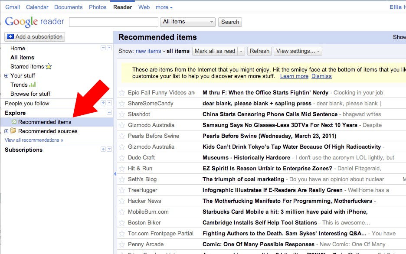Click the Recommended sources folder icon
Viewport: 406px width, 254px height.
pyautogui.click(x=13, y=130)
